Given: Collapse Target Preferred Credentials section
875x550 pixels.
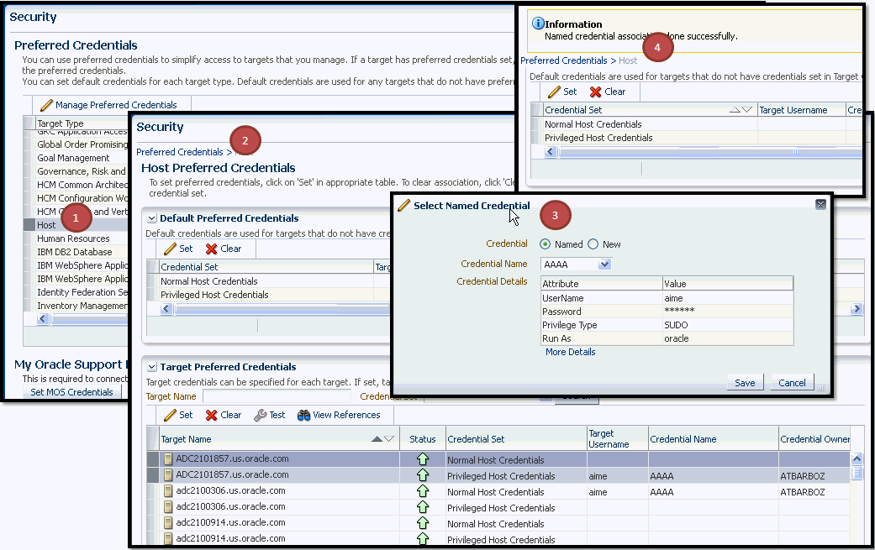Looking at the screenshot, I should click(152, 367).
